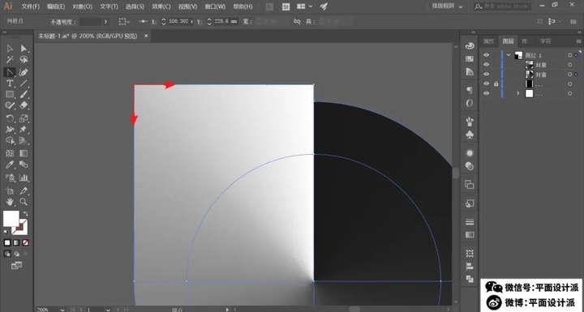Image resolution: width=584 pixels, height=312 pixels.
Task: Select the Type tool
Action: [10, 83]
